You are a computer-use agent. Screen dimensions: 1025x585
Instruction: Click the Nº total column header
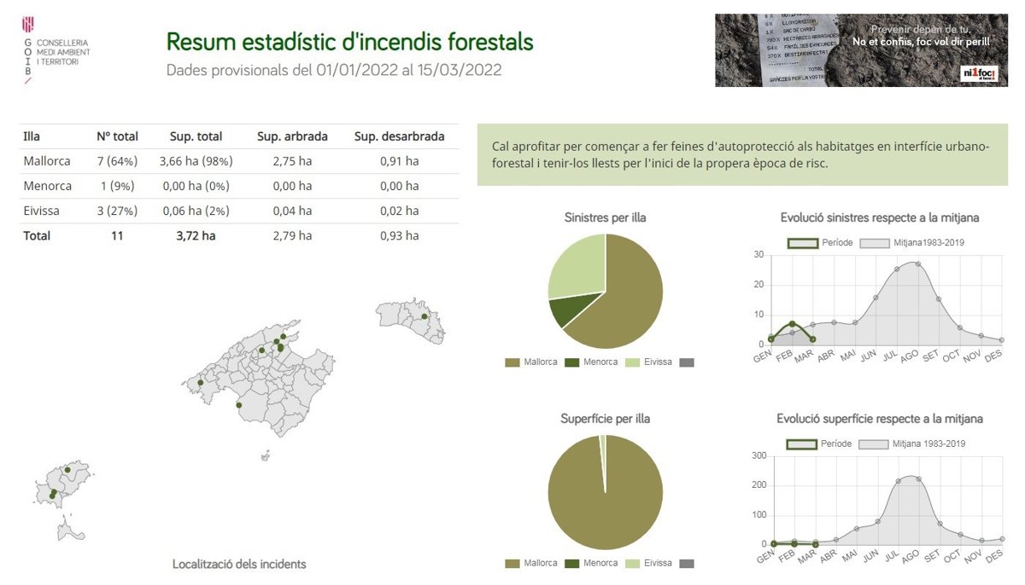pos(117,136)
